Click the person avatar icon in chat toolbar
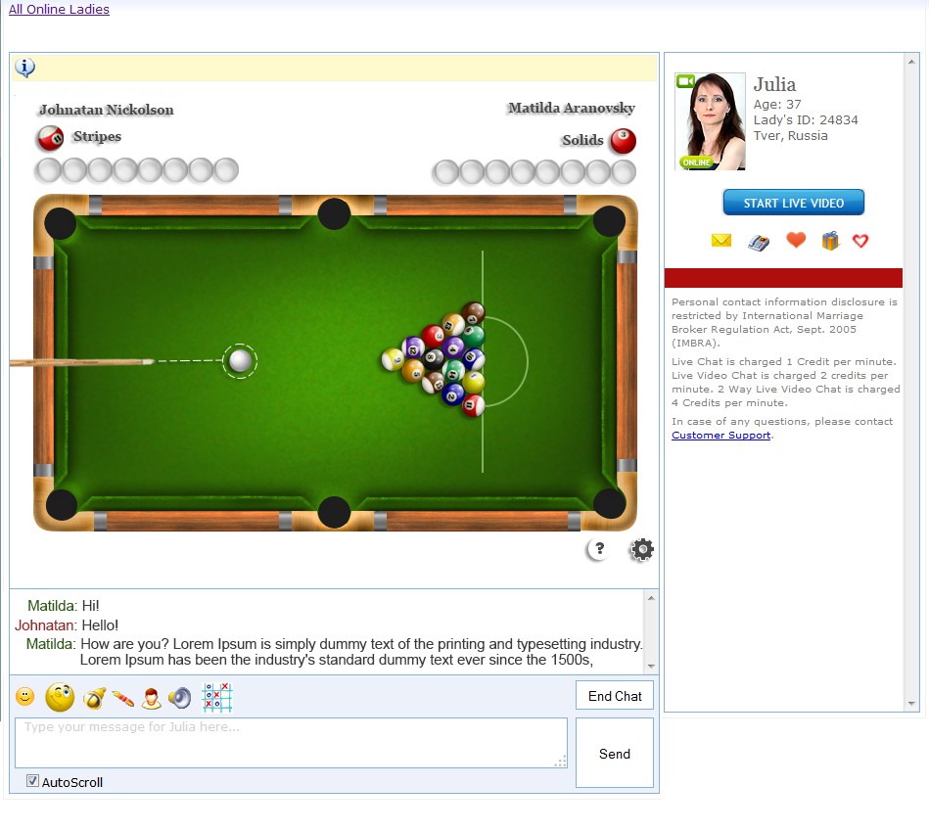 [152, 698]
